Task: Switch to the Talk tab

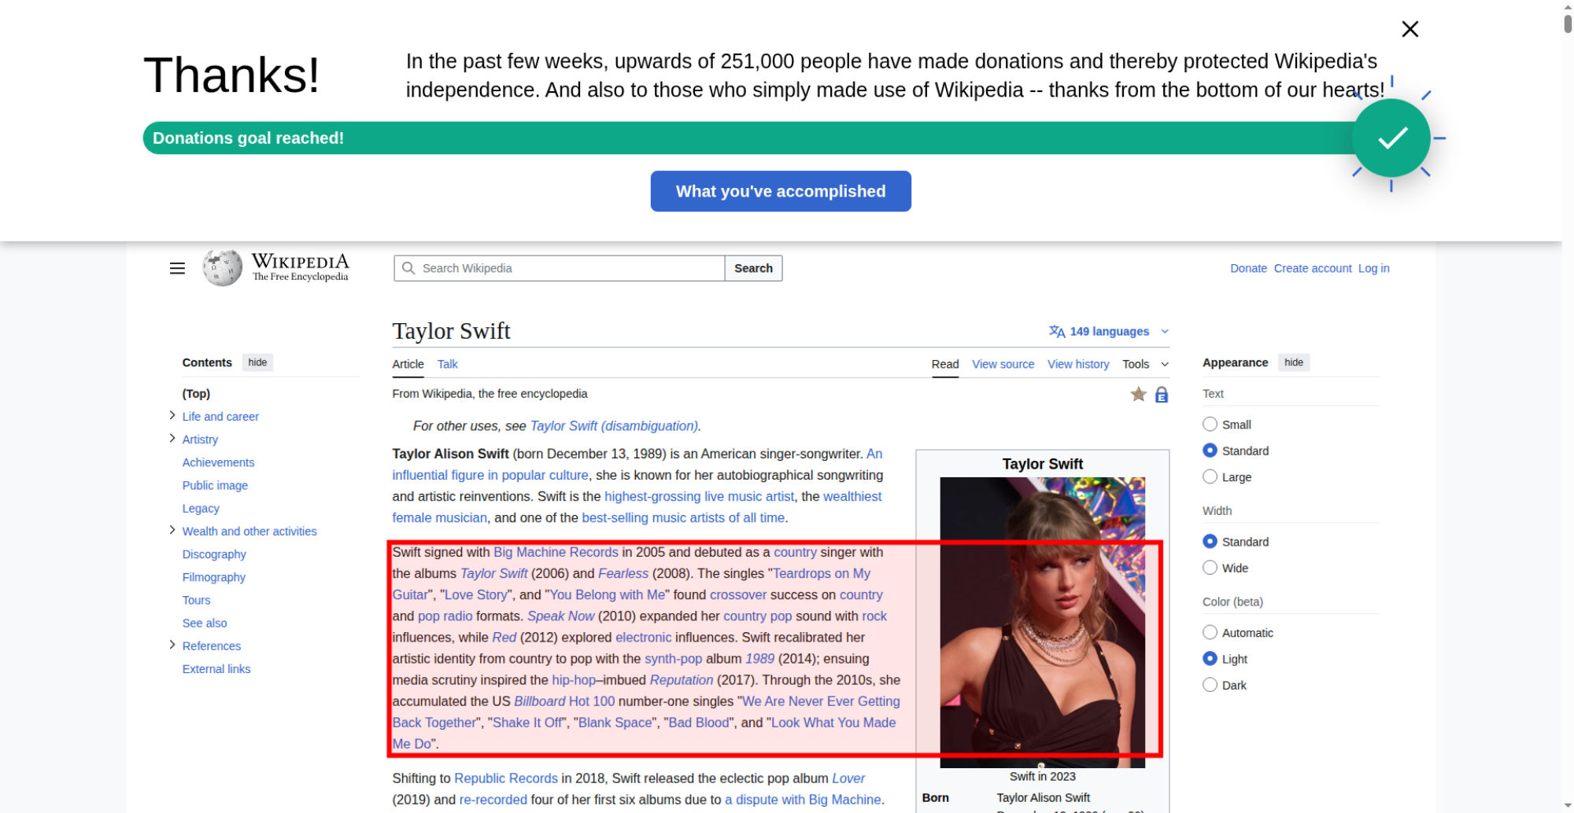Action: pos(447,364)
